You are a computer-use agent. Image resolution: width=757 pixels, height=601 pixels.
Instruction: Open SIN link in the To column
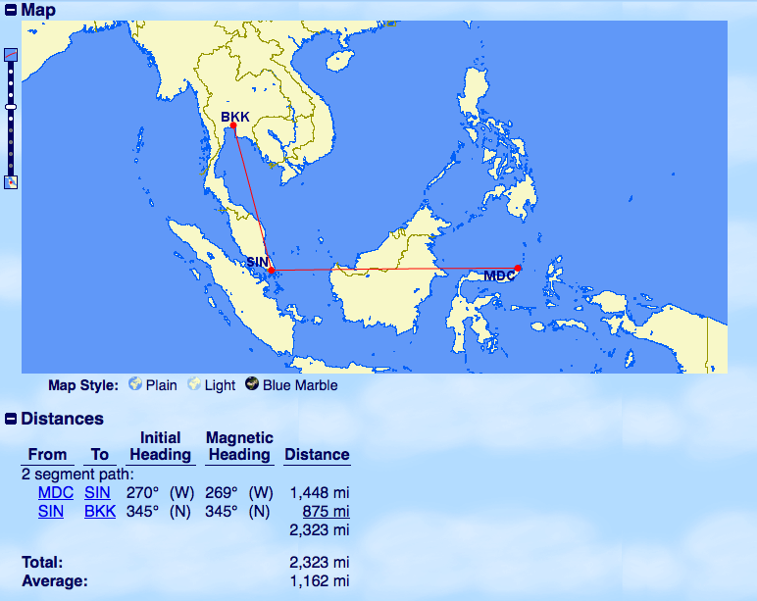click(97, 492)
